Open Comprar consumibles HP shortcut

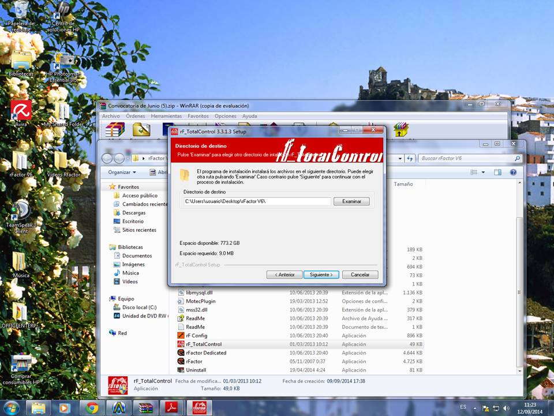tap(21, 369)
